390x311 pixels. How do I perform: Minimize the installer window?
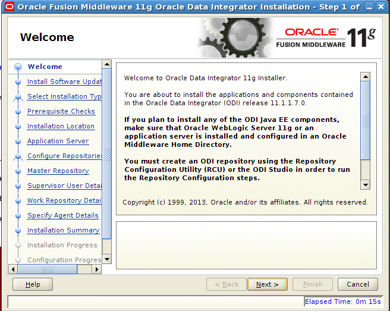(x=369, y=7)
